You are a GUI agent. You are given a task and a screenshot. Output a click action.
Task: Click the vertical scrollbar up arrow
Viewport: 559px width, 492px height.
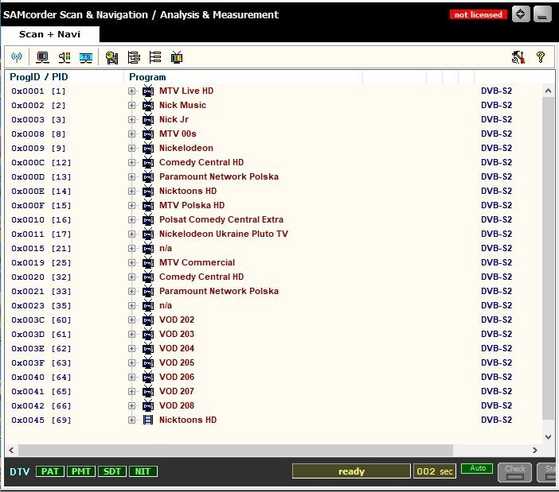[549, 91]
